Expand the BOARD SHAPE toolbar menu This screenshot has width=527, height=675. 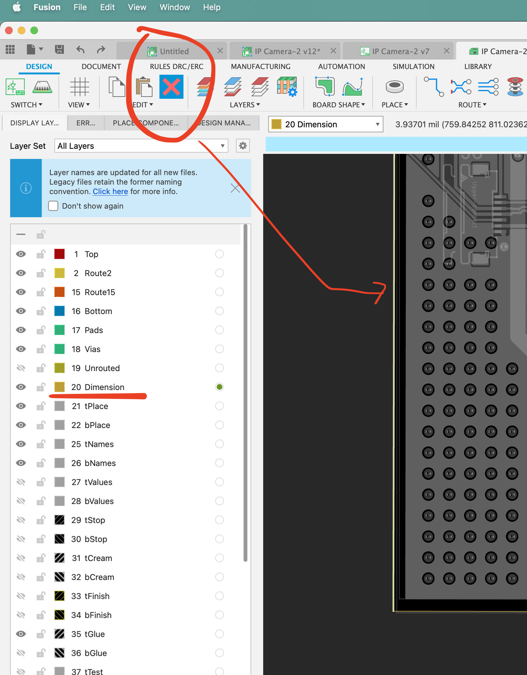tap(338, 105)
